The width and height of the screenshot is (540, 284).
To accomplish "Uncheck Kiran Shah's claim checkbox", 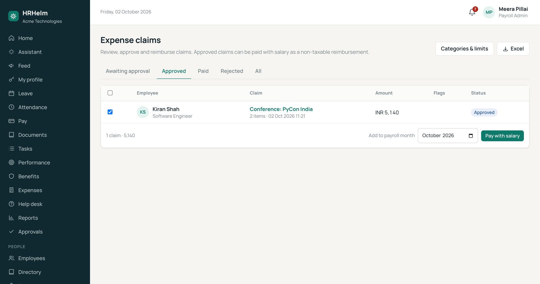I will click(110, 112).
